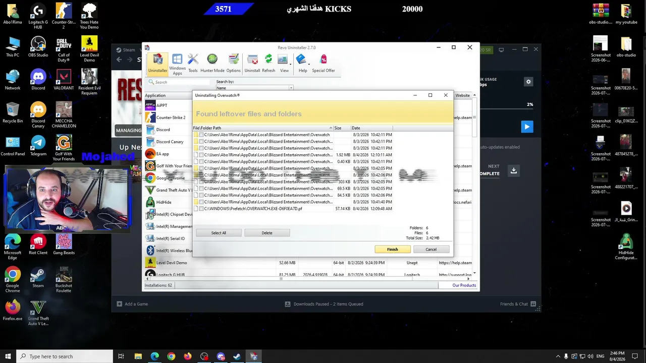Select HidHide in Revo program list
The image size is (646, 363).
(164, 202)
